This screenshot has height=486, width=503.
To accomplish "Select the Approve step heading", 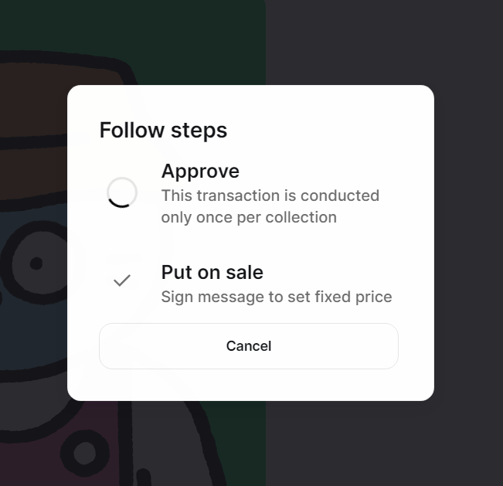I will click(x=200, y=172).
